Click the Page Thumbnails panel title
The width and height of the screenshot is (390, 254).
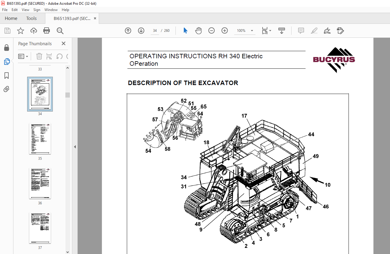[x=35, y=44]
